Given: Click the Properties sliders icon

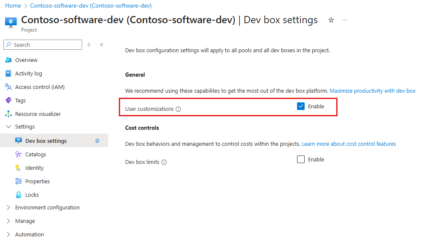Looking at the screenshot, I should [19, 181].
